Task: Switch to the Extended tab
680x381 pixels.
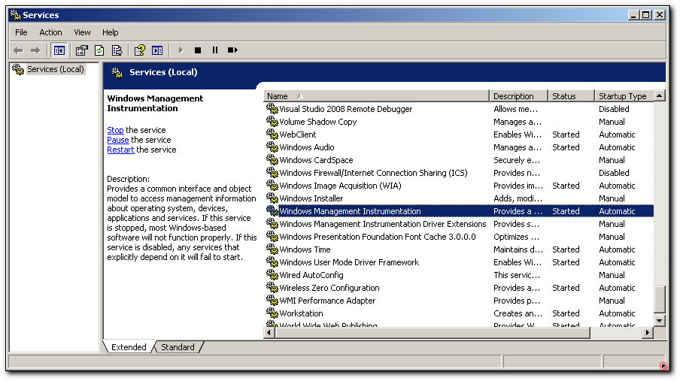Action: click(129, 347)
